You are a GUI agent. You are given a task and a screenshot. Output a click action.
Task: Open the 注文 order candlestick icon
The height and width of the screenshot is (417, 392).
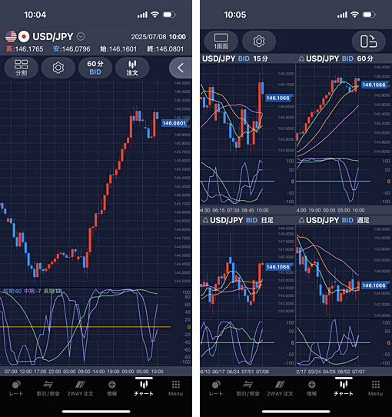[x=132, y=68]
